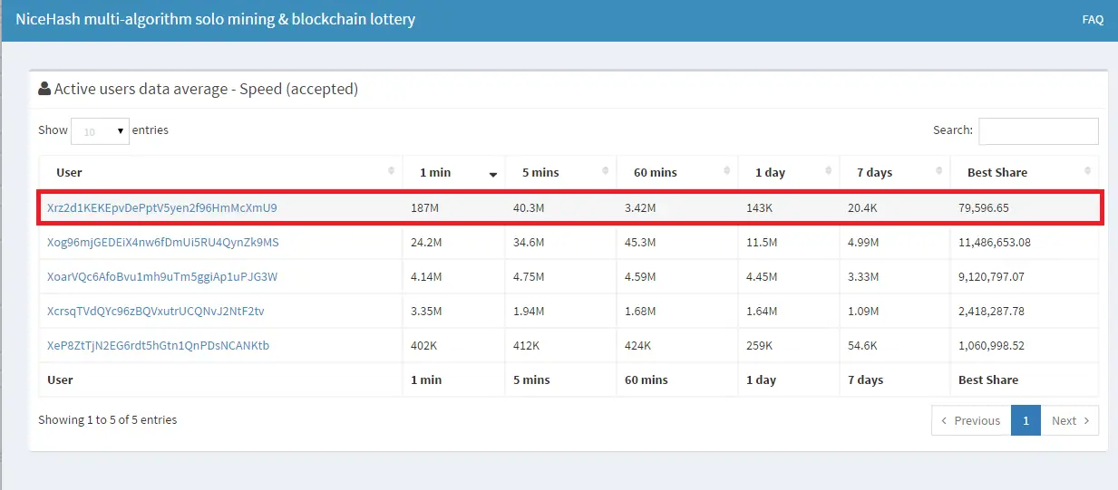Click NiceHash solo mining header title
1118x490 pixels.
pos(215,19)
